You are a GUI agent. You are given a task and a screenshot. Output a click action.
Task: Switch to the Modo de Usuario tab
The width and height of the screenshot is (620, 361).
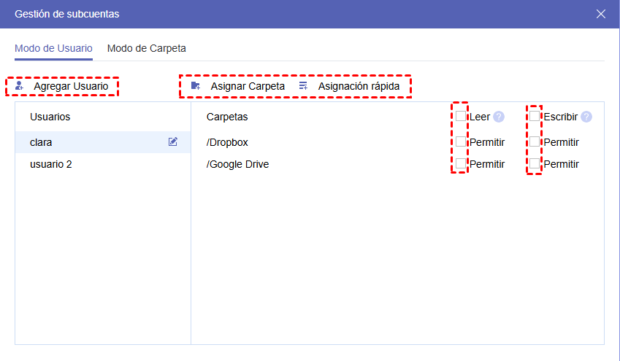click(53, 49)
